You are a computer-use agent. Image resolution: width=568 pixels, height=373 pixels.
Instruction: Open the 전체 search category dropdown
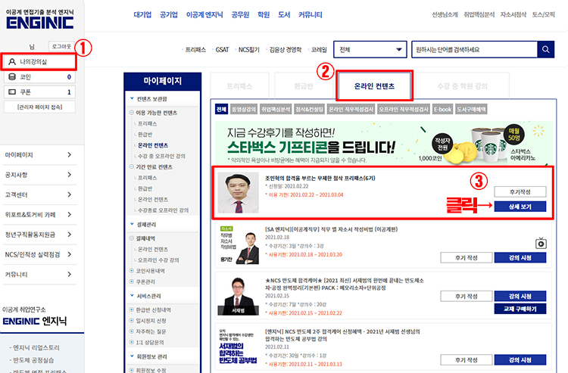coord(370,50)
